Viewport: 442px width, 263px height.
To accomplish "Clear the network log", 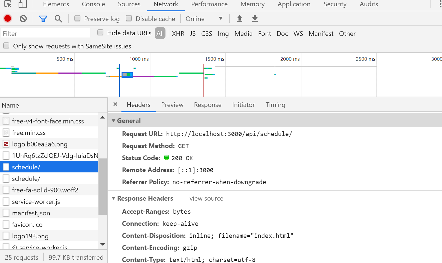I will 23,19.
